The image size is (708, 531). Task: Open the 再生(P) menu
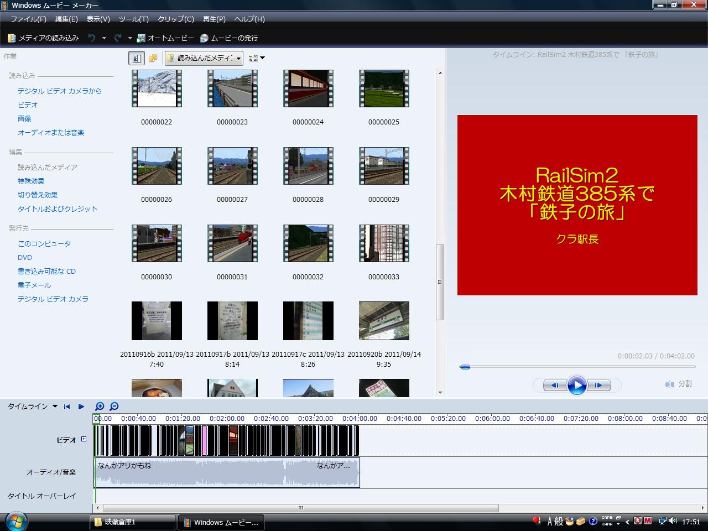click(x=214, y=19)
